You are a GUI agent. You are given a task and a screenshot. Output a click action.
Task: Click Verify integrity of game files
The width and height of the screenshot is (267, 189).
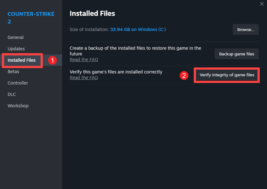[227, 75]
